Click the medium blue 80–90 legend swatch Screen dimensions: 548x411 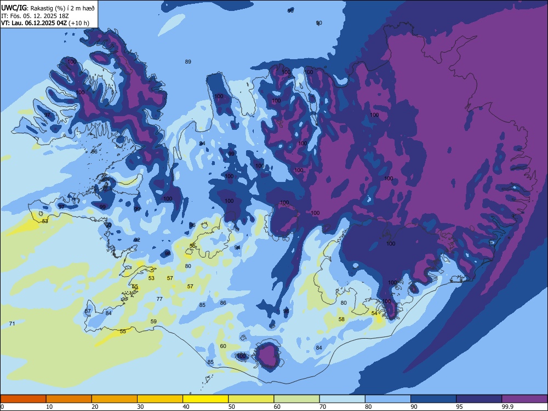[x=388, y=399]
